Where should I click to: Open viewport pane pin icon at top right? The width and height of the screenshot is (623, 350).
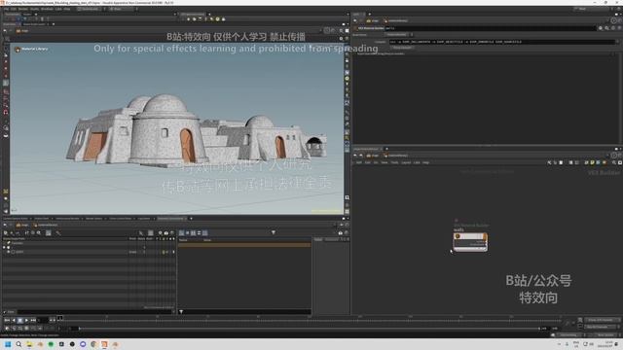click(327, 30)
